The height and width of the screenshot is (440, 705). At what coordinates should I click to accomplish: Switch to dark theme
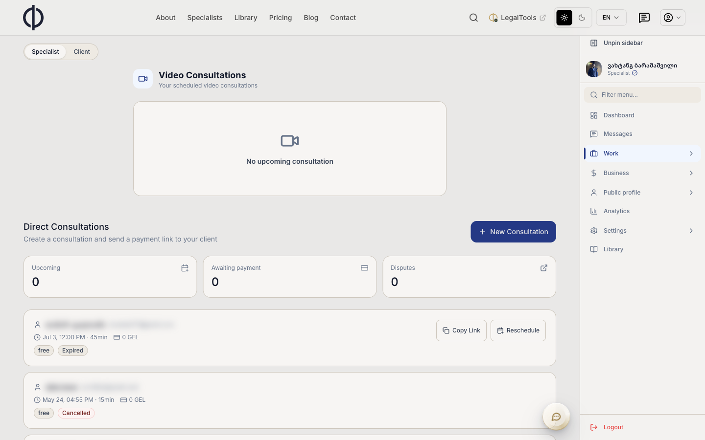pyautogui.click(x=582, y=18)
